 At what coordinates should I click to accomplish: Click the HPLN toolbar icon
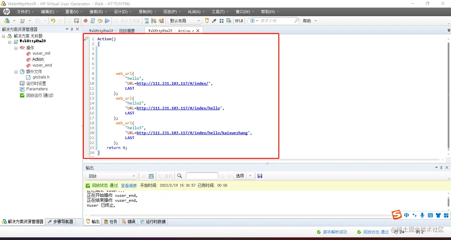coord(239,20)
